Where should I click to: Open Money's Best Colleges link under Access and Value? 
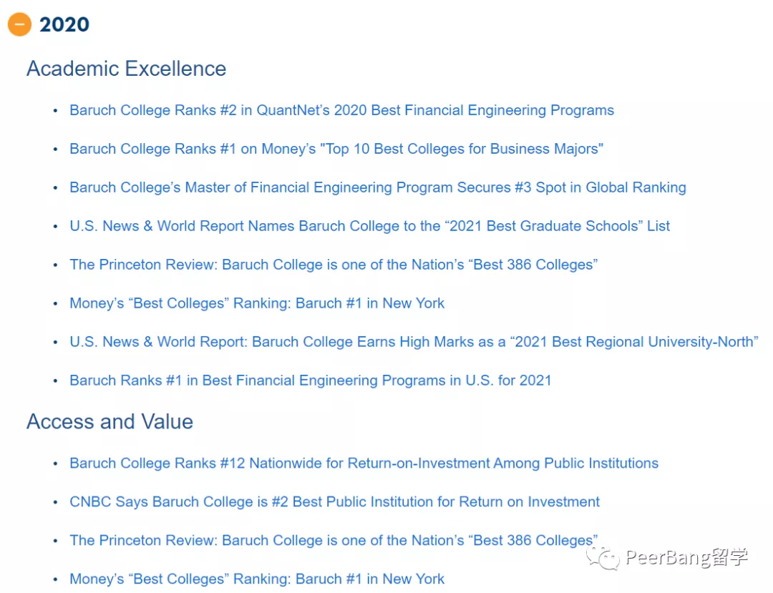pyautogui.click(x=257, y=579)
